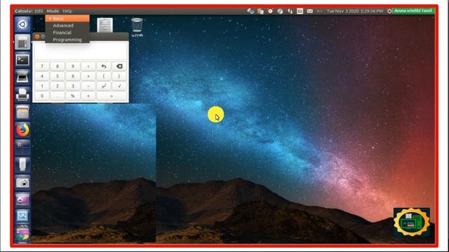Open the mail envelope indicator in panel

coord(310,11)
